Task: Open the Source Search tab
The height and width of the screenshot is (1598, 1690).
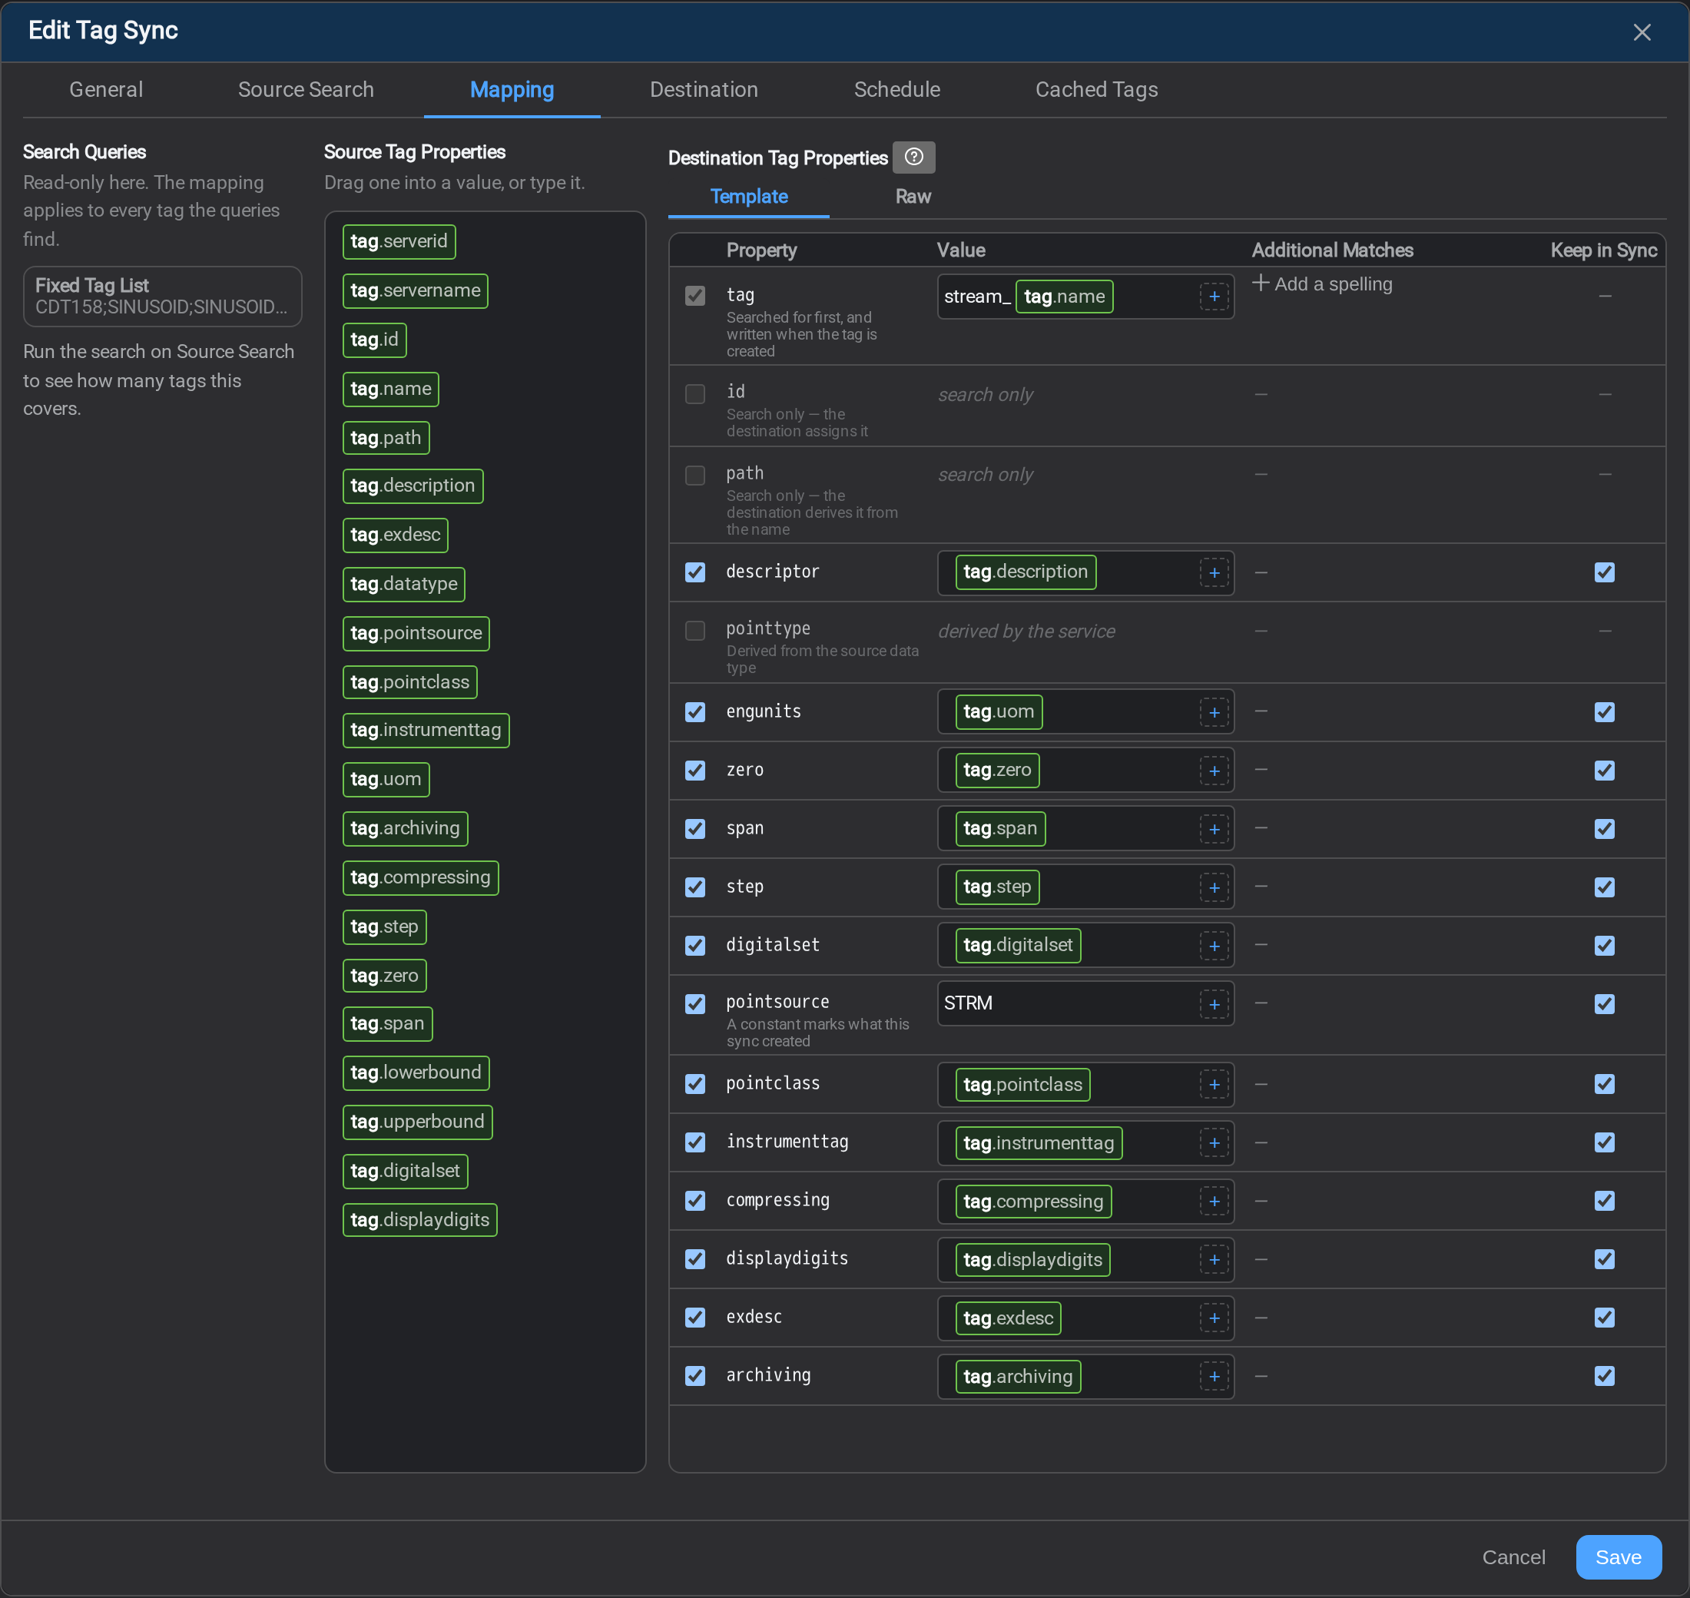Action: [x=306, y=89]
